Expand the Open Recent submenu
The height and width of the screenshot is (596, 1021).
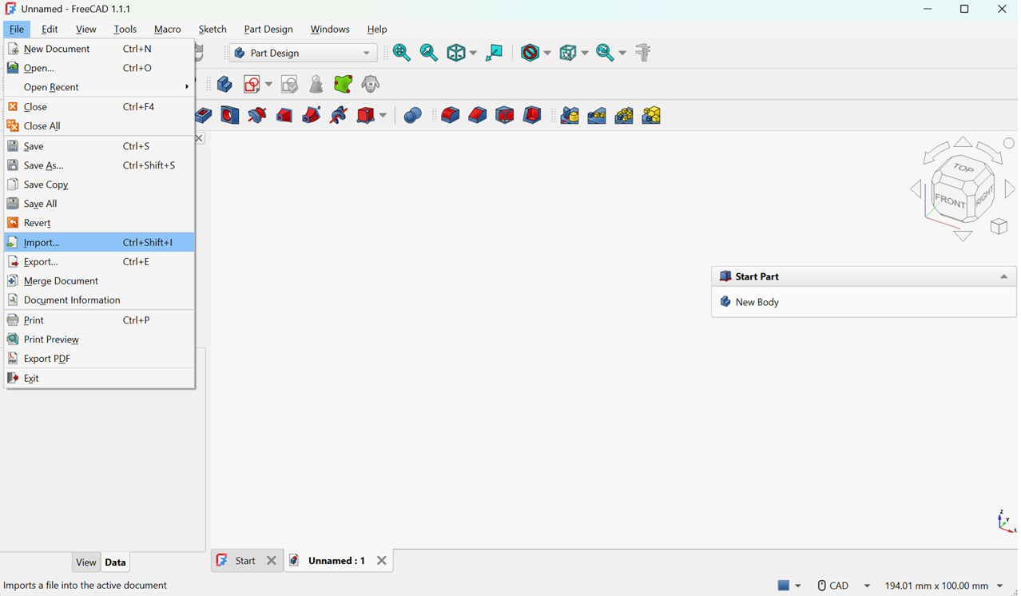99,87
